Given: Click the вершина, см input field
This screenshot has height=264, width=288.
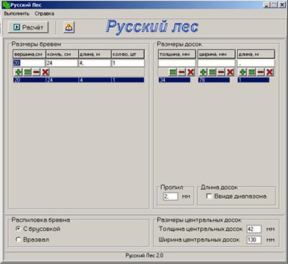Looking at the screenshot, I should 29,63.
